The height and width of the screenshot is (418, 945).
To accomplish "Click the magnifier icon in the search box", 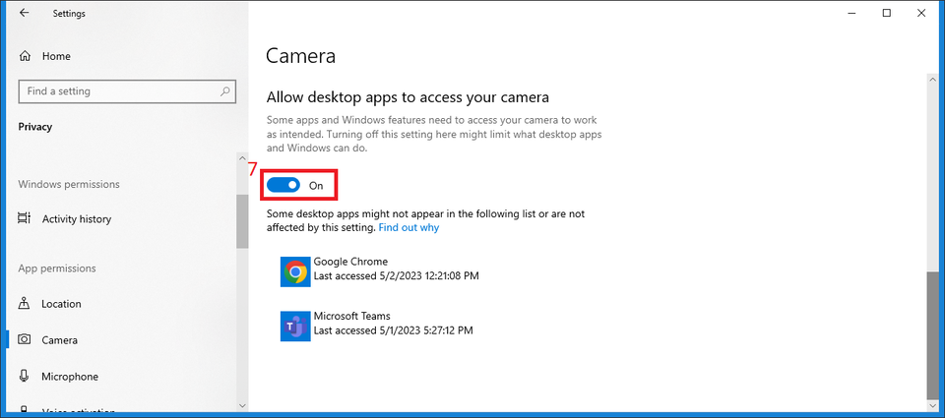I will tap(225, 91).
